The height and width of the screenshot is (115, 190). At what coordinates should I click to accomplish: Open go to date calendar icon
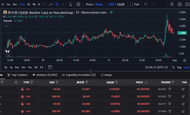click(50, 67)
